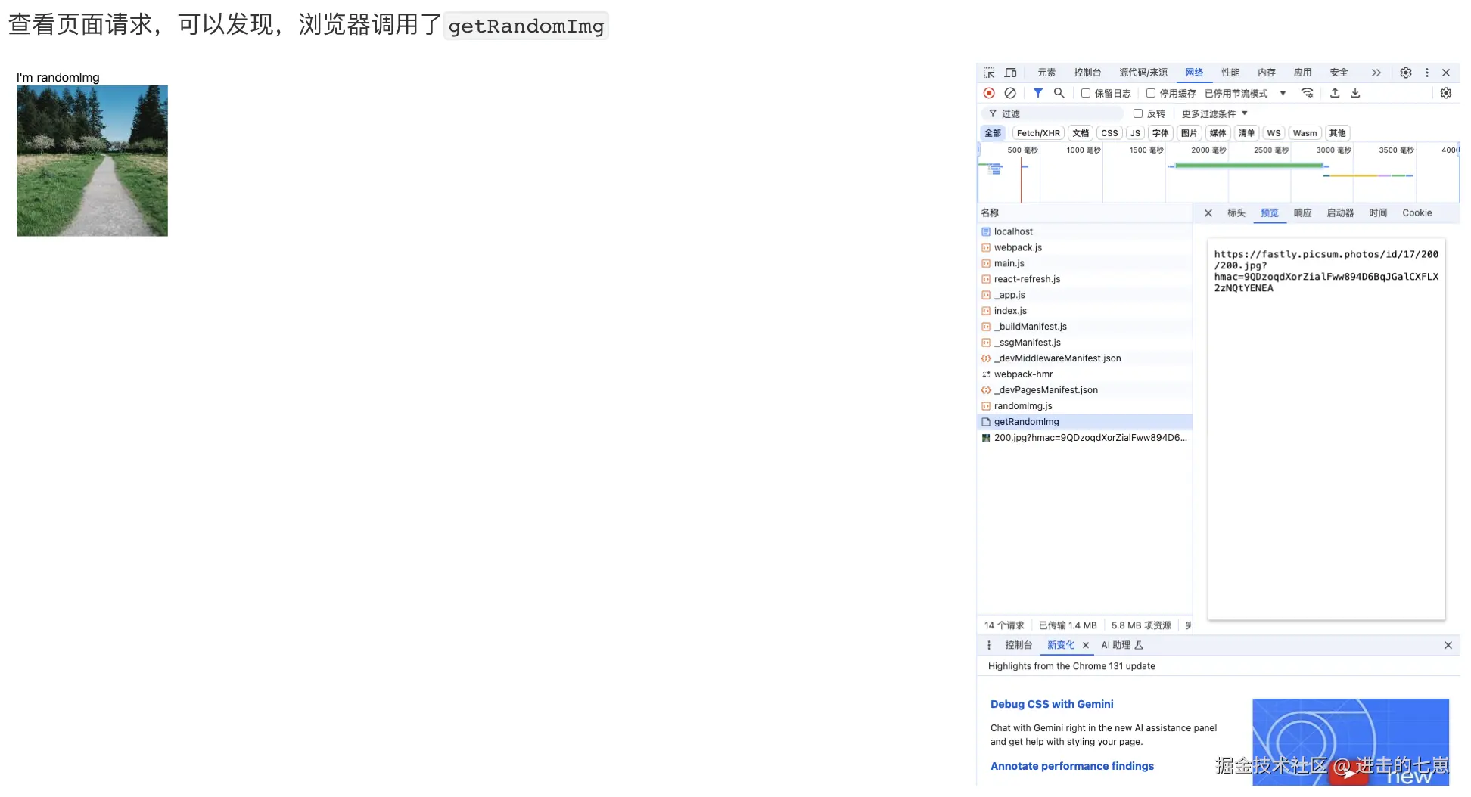The width and height of the screenshot is (1471, 797).
Task: Import HAR file via upload icon
Action: point(1335,93)
